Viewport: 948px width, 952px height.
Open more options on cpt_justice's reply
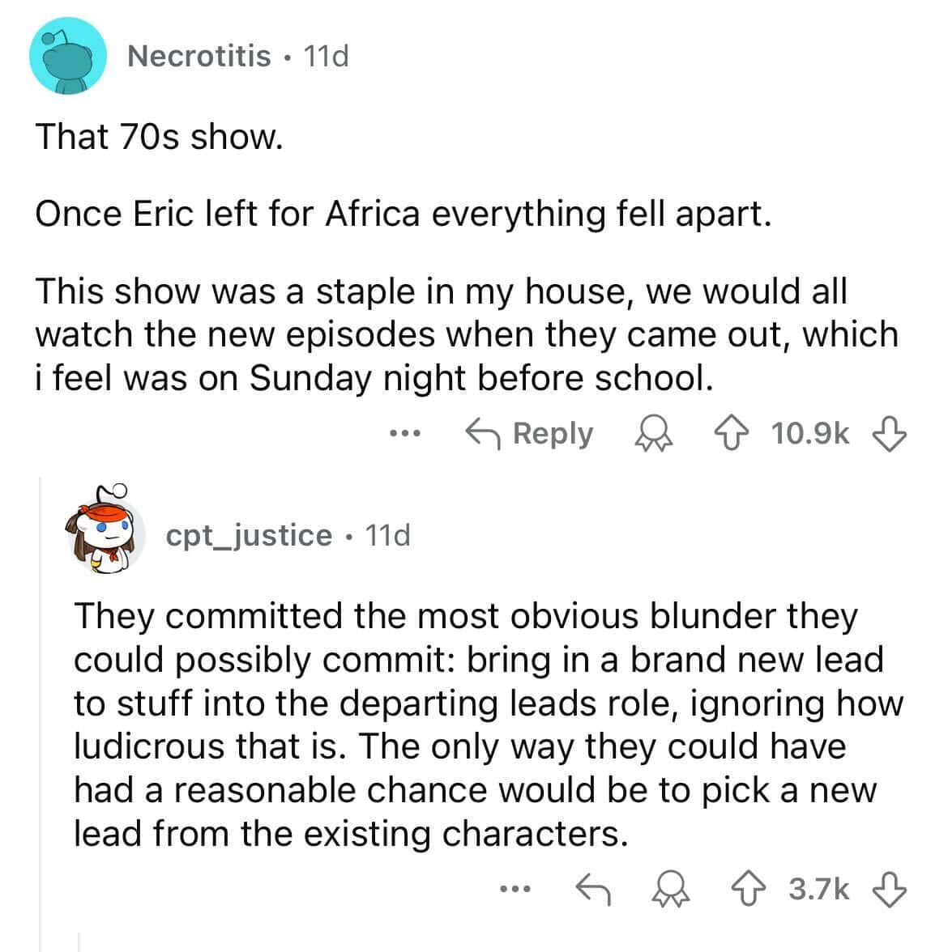click(x=514, y=890)
